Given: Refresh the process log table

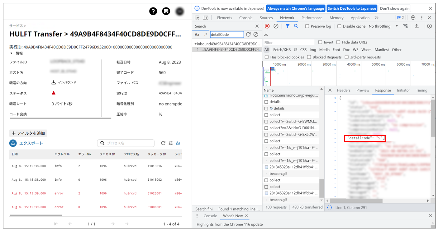Looking at the screenshot, I should [163, 143].
